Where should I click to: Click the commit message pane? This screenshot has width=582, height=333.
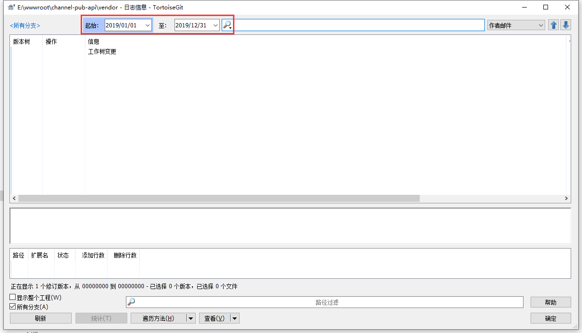(x=291, y=226)
